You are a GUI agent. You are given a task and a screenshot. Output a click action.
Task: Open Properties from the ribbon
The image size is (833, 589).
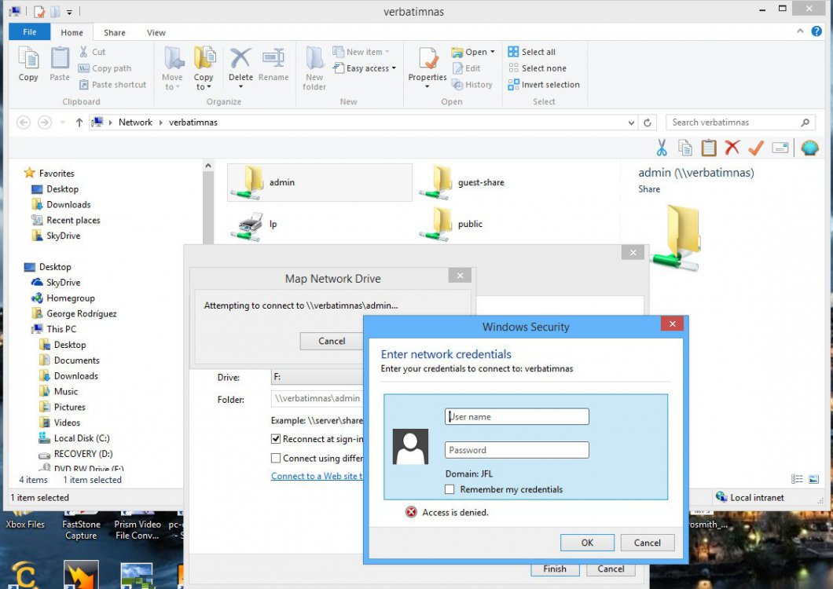427,67
